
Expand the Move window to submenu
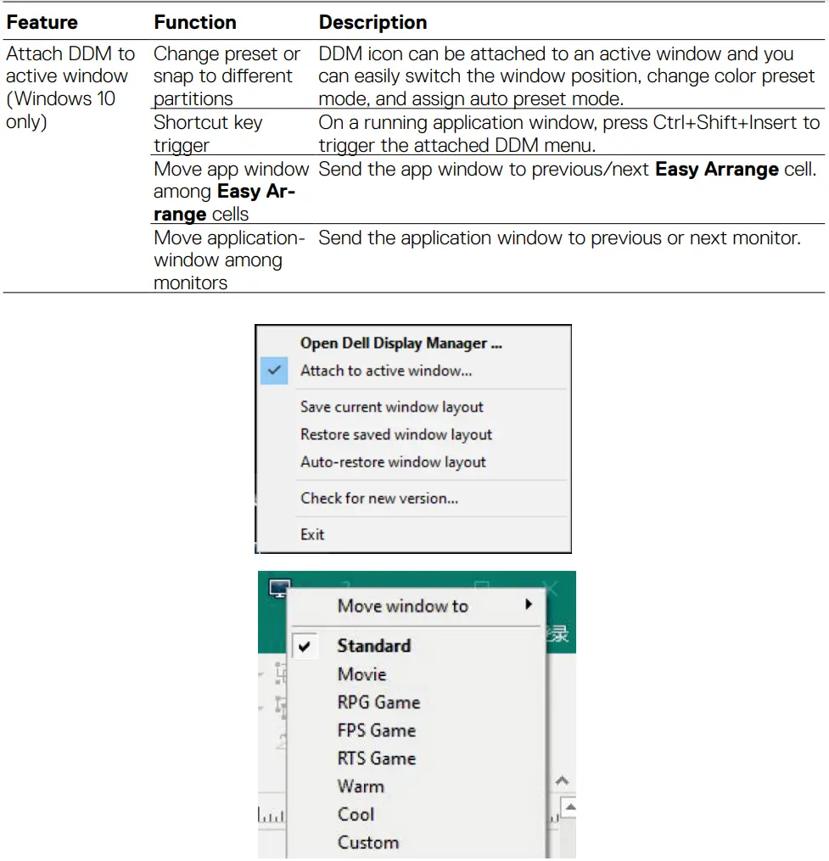tap(402, 606)
